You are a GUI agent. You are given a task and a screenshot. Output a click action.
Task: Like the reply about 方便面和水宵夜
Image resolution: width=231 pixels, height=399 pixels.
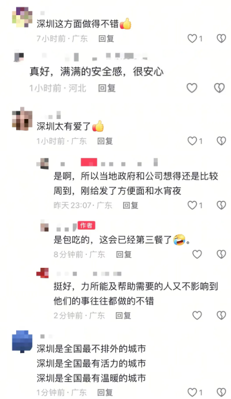(192, 205)
